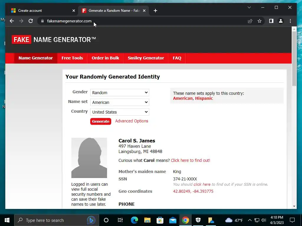
Task: Open the Chrome profile avatar icon
Action: point(281,21)
